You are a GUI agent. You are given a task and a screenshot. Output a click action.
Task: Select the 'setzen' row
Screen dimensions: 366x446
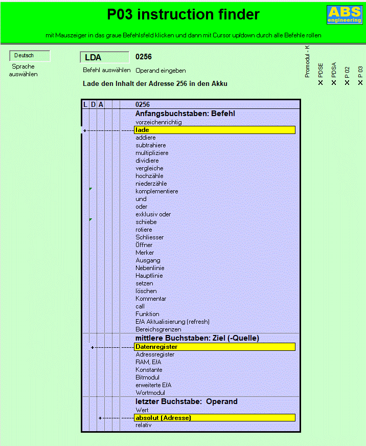click(144, 283)
